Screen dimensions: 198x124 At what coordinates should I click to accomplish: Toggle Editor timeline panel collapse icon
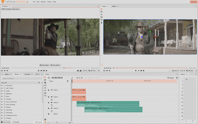tap(177, 78)
